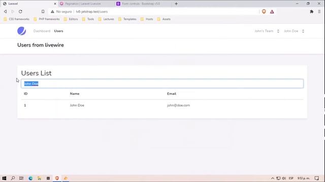Open the Users nav link
The image size is (325, 182).
coord(58,31)
